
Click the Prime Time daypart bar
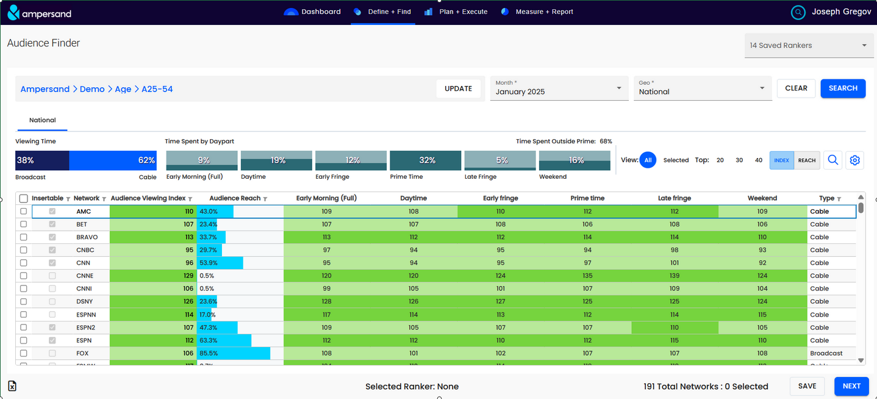427,160
